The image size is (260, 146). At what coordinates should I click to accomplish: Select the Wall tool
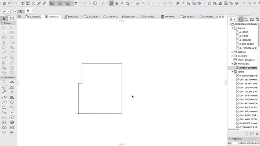pyautogui.click(x=4, y=28)
